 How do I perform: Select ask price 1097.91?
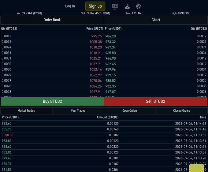click(x=96, y=92)
